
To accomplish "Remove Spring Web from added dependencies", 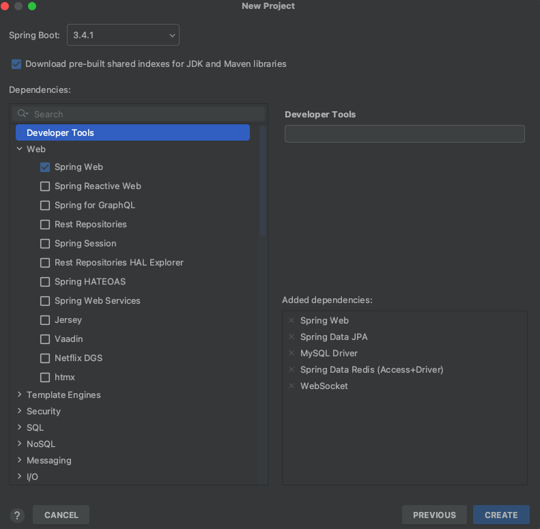I will [x=292, y=320].
